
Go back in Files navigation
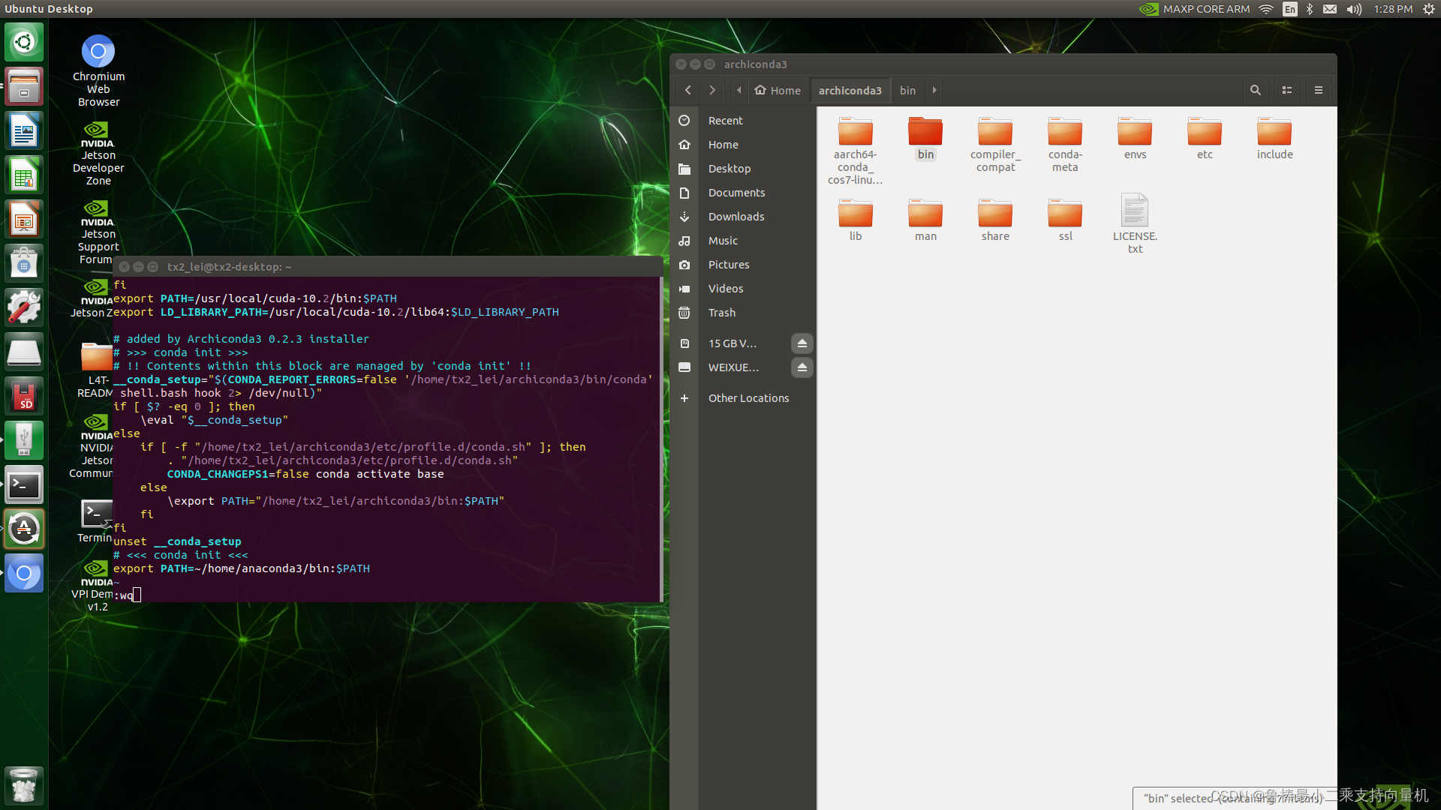pyautogui.click(x=687, y=90)
